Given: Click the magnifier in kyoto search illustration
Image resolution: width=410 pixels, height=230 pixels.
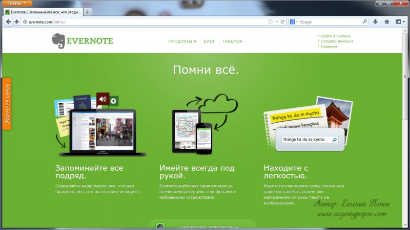Looking at the screenshot, I should pos(335,140).
